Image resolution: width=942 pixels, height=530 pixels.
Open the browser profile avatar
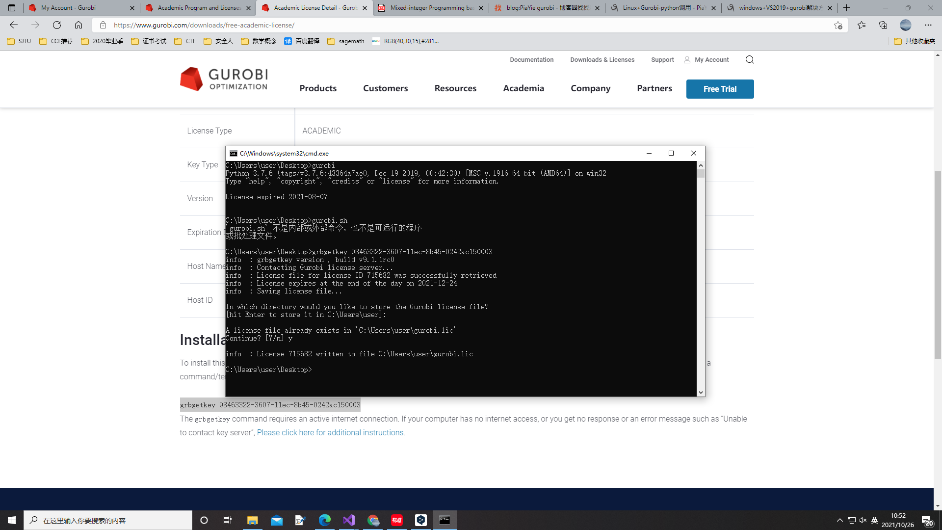click(x=906, y=25)
